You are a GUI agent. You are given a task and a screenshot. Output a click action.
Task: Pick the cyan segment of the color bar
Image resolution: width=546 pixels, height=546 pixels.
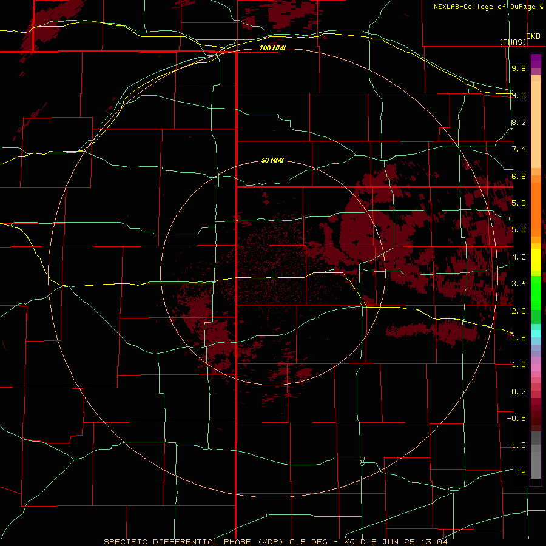pyautogui.click(x=536, y=334)
